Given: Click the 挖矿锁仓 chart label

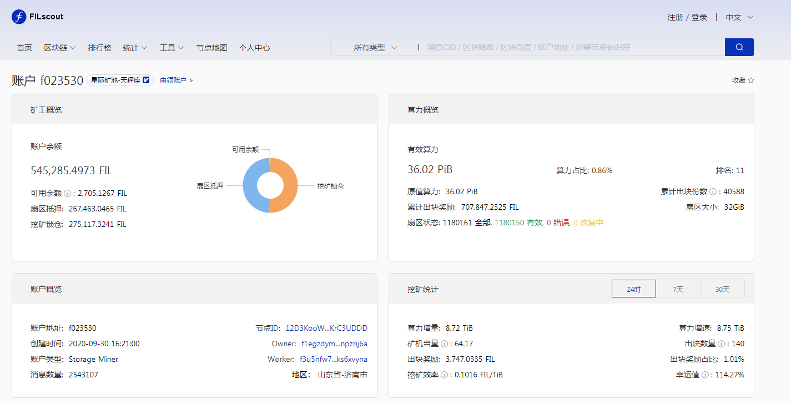Looking at the screenshot, I should click(x=330, y=186).
